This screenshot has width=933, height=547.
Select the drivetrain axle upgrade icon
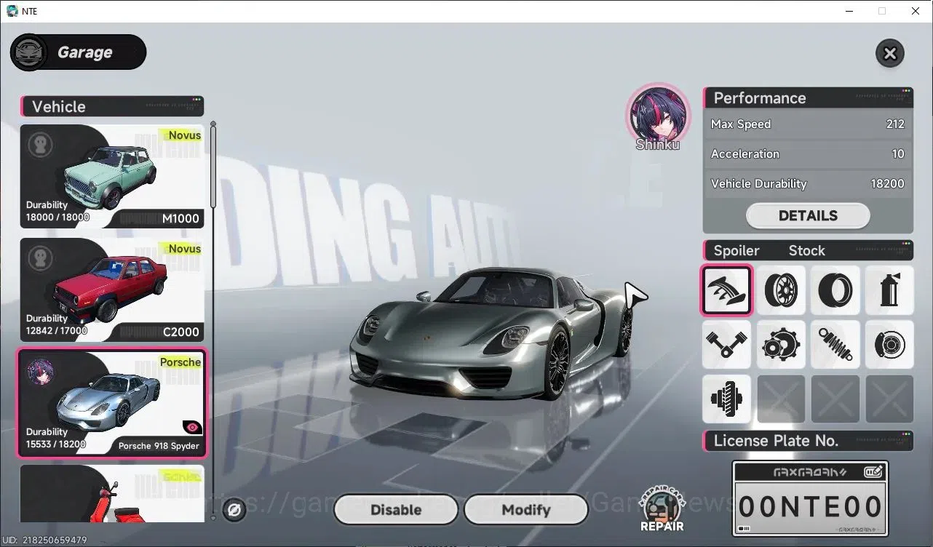[726, 399]
